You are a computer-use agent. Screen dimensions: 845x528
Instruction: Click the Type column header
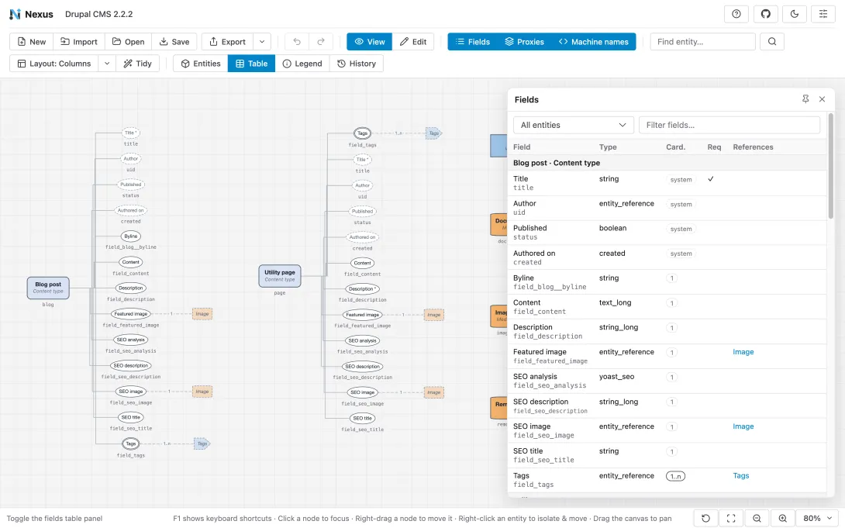[x=608, y=147]
